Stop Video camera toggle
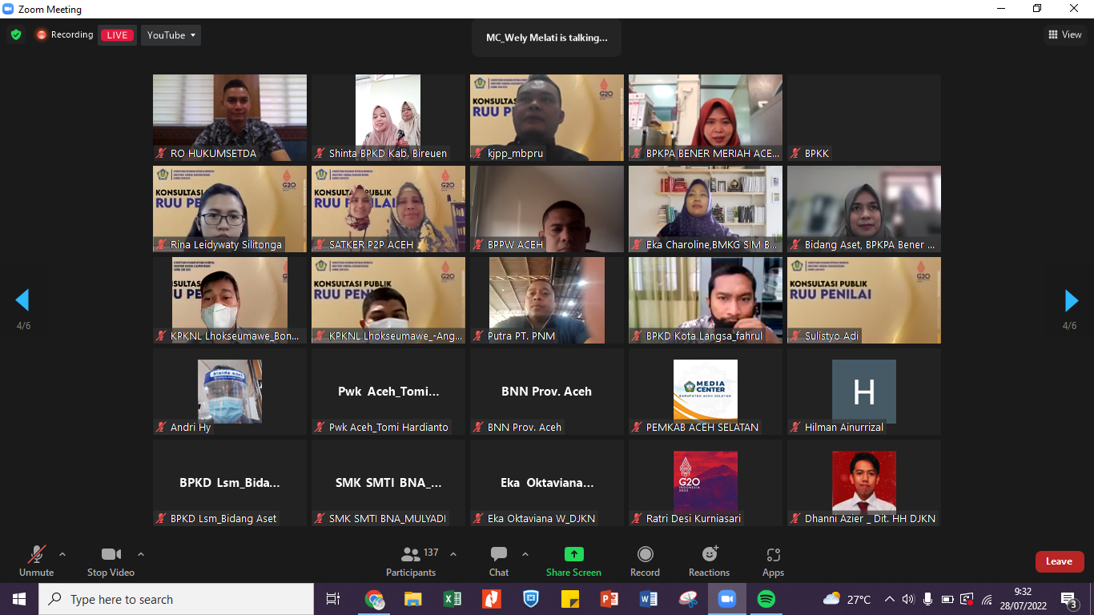 (111, 561)
